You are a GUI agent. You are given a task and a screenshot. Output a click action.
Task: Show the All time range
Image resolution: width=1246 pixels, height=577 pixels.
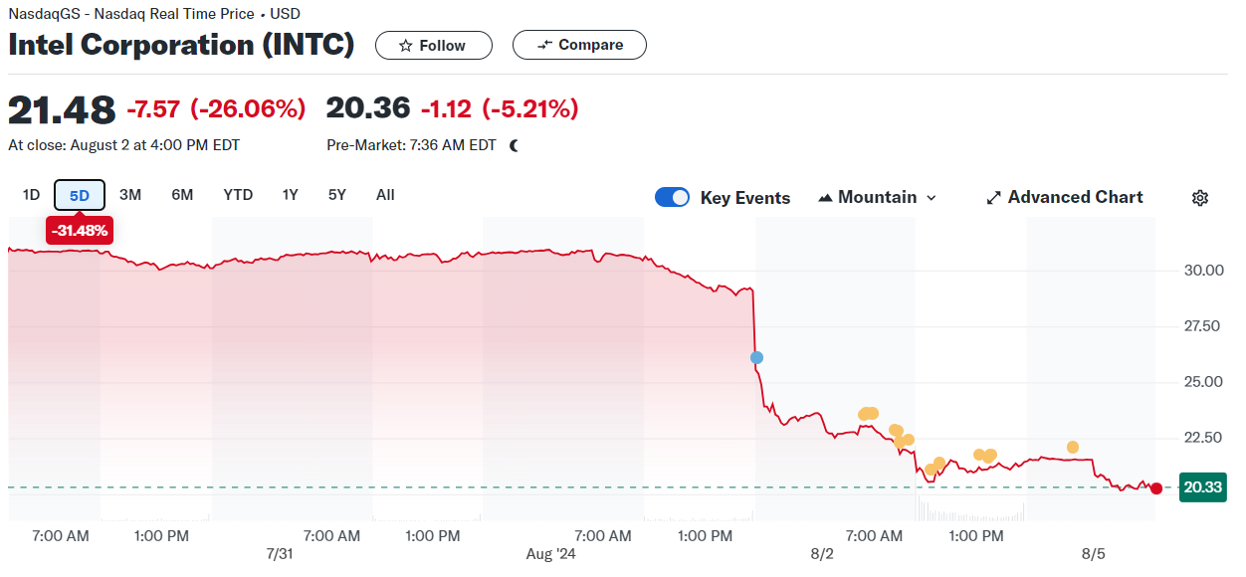385,195
